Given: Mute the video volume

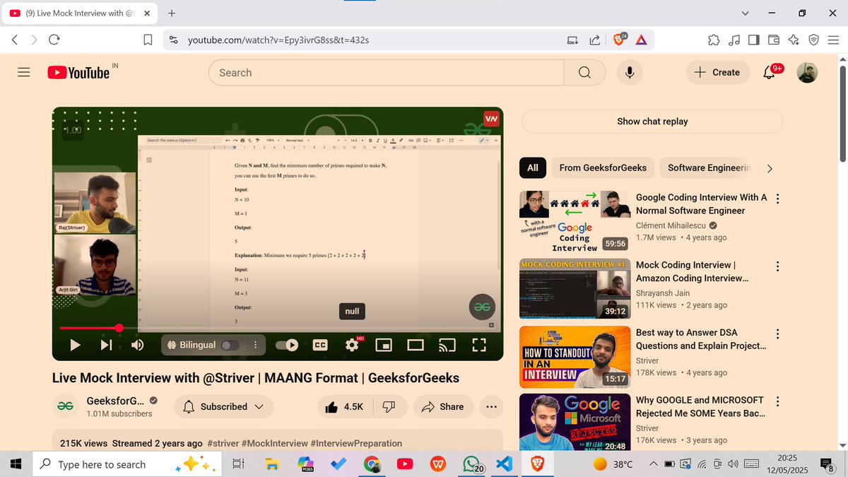Looking at the screenshot, I should click(138, 345).
